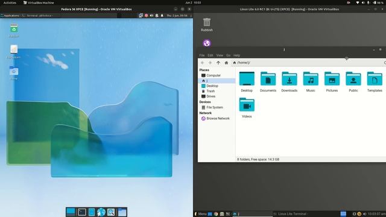Open Trash icon on Fedora desktop
The image size is (386, 217).
coord(14,31)
